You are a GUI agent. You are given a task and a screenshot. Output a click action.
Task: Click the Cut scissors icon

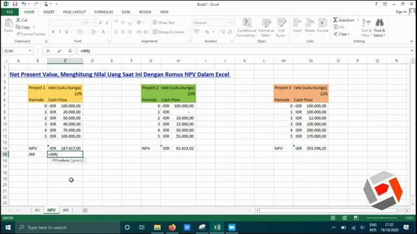(x=18, y=20)
